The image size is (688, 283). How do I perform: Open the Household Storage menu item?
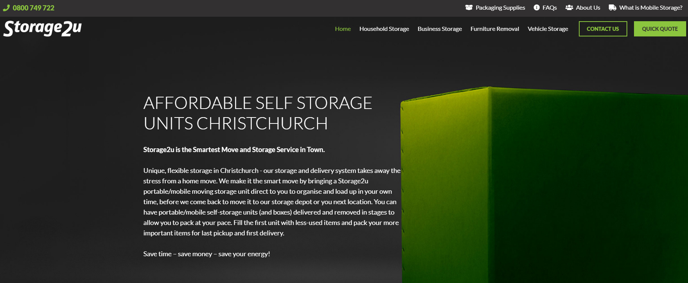pyautogui.click(x=384, y=29)
